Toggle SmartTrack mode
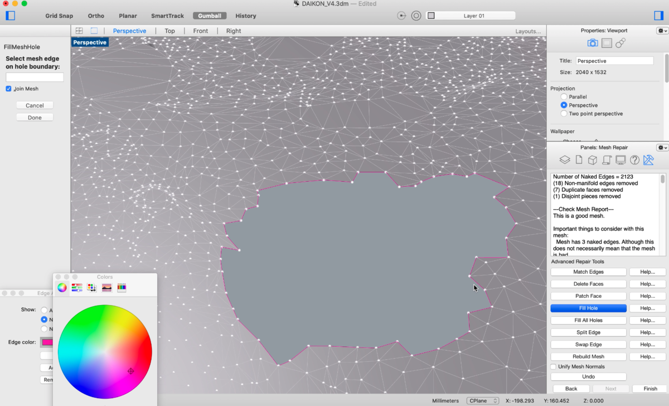The image size is (669, 406). pyautogui.click(x=167, y=16)
